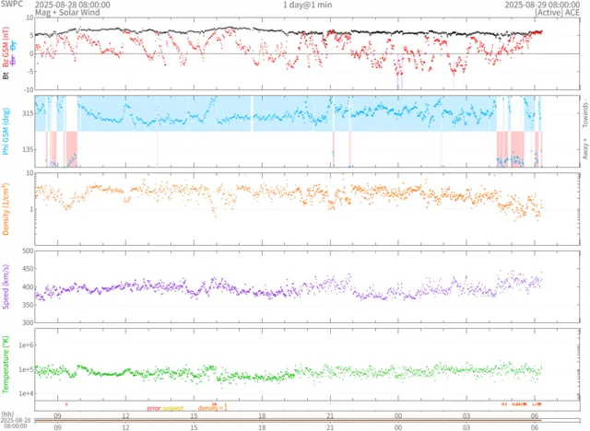Click the red 'error' flag legend

[x=153, y=407]
